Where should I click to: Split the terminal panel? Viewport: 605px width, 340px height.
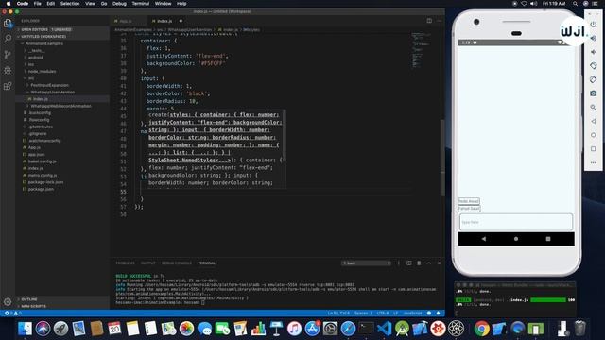tap(409, 263)
